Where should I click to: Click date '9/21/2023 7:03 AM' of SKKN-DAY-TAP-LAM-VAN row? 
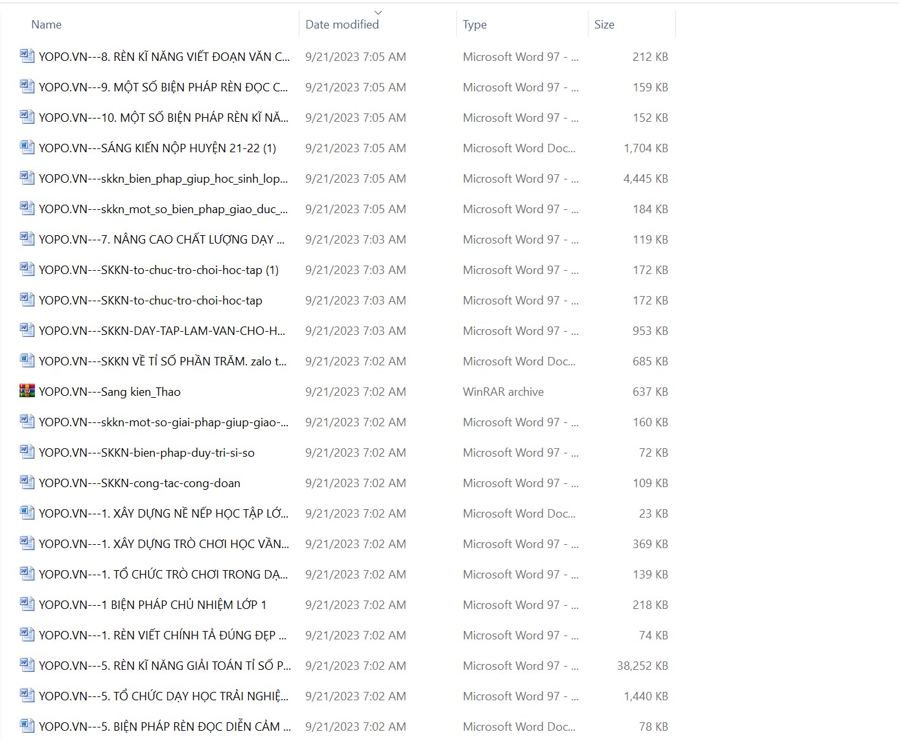click(x=356, y=331)
